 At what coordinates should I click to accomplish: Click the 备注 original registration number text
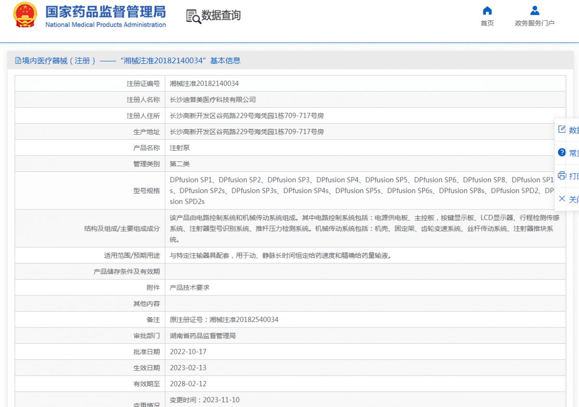pos(225,319)
